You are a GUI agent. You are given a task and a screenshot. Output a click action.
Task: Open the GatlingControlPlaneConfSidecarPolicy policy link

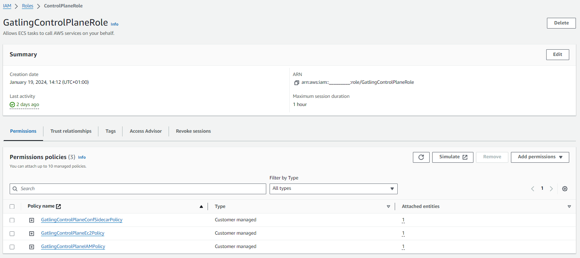[x=82, y=220]
